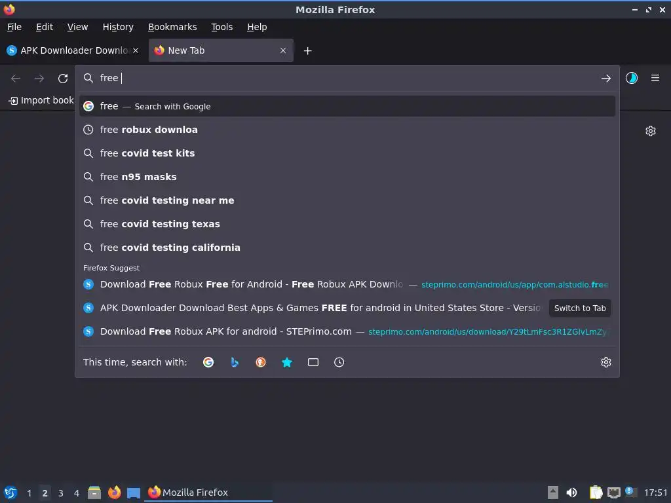Search this time with Google icon
Screen dimensions: 671x503
click(x=208, y=362)
